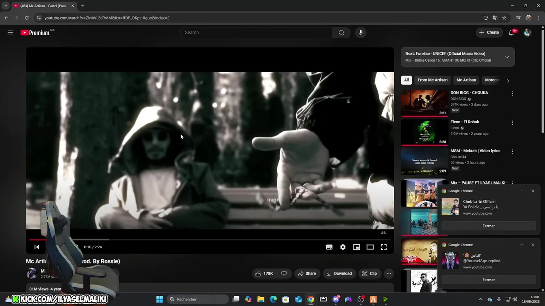
Task: View site information icon in address bar
Action: [39, 18]
